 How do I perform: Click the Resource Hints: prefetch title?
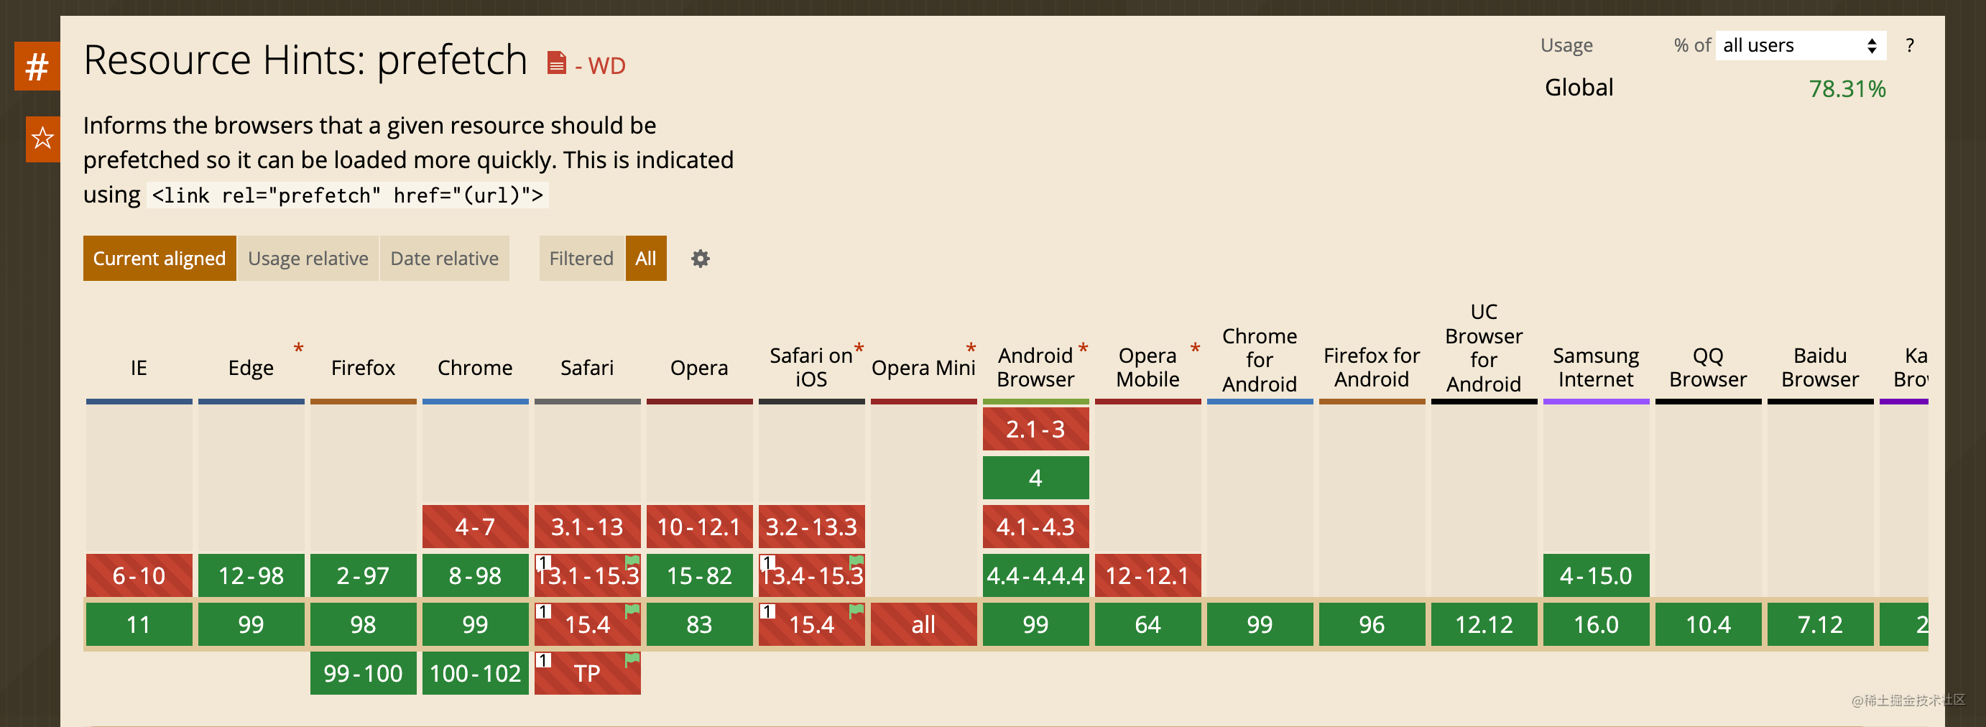(305, 60)
